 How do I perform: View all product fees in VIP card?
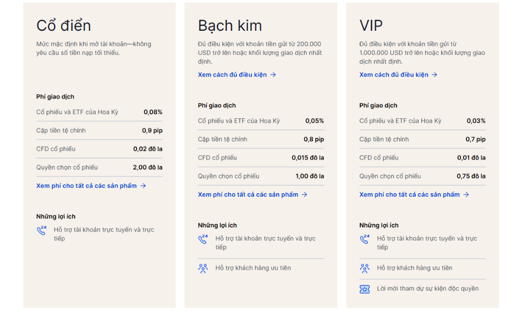click(410, 195)
